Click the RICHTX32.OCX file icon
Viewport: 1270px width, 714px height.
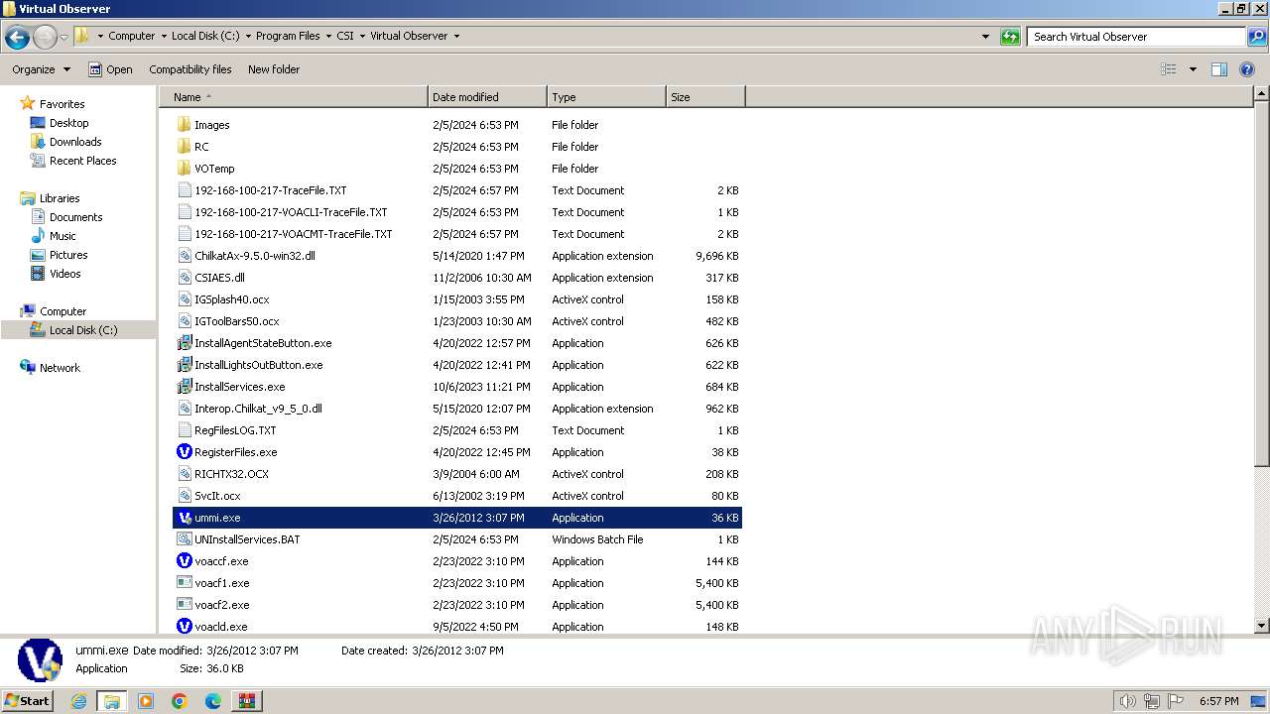click(184, 474)
